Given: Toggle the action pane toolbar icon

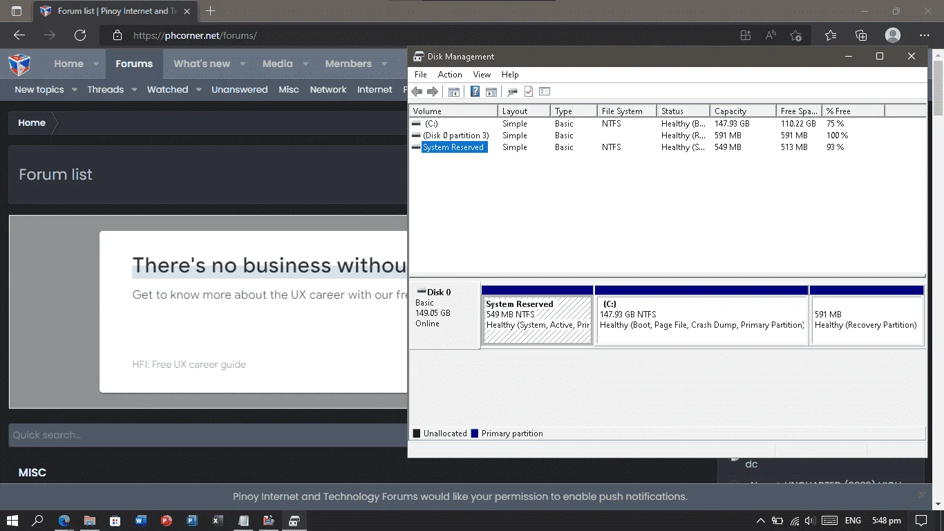Looking at the screenshot, I should (x=491, y=91).
